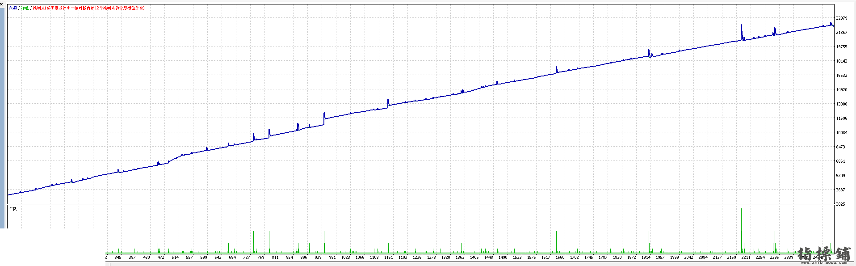856x266 pixels.
Task: Click the 387 tick on the horizontal axis
Action: [x=132, y=258]
